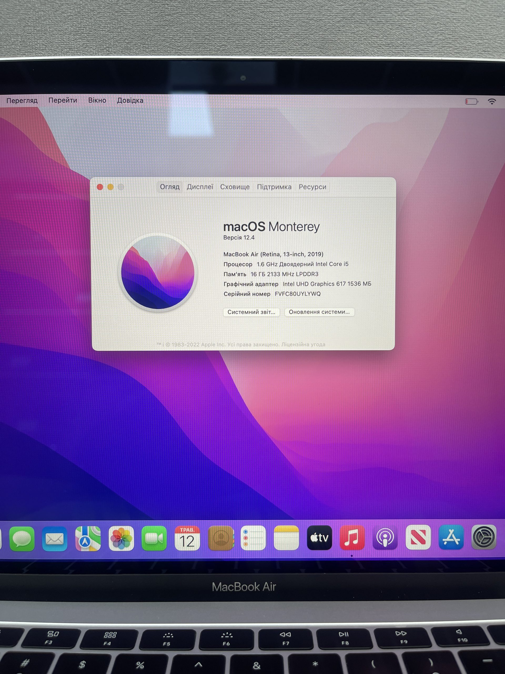Launch Maps from the Dock

pos(88,539)
